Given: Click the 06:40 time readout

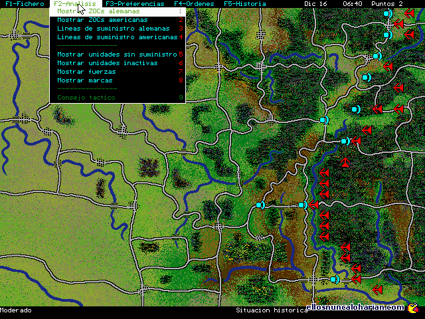Looking at the screenshot, I should (x=353, y=4).
